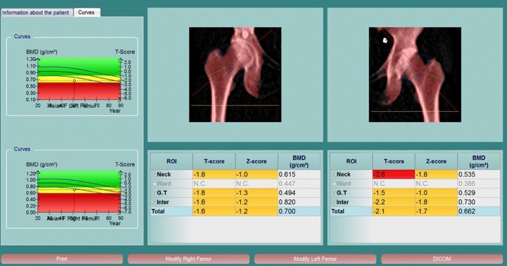Select Total BMD value 0.662
The image size is (507, 266).
[x=479, y=211]
